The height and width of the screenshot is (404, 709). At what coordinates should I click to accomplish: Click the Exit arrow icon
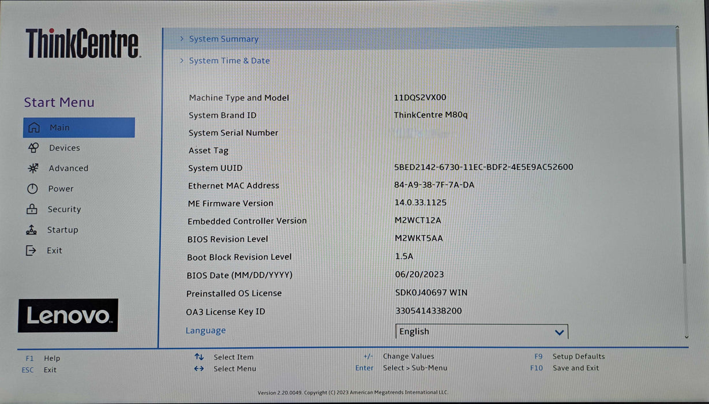(x=31, y=250)
